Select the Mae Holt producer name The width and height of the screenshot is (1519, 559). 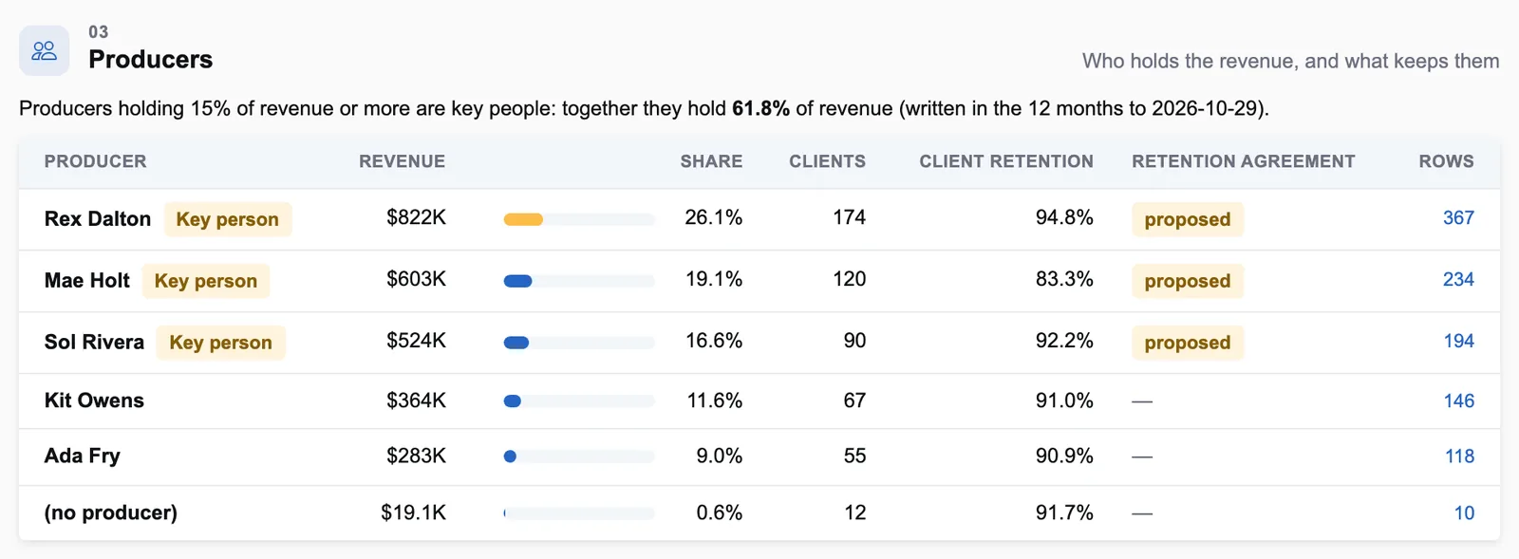pos(87,281)
